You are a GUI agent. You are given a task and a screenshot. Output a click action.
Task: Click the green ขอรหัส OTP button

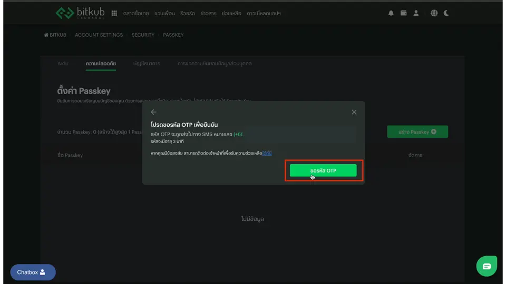point(323,171)
